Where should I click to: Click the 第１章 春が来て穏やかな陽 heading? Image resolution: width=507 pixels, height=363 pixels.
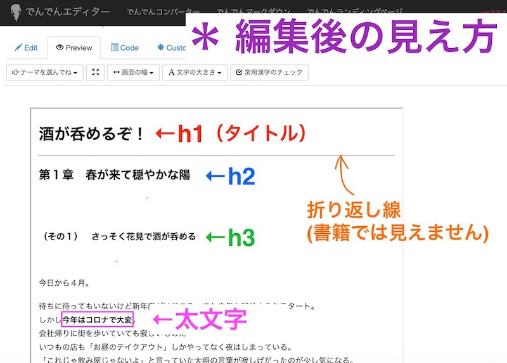point(114,175)
